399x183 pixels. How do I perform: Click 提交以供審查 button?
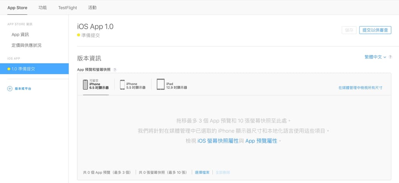point(375,30)
